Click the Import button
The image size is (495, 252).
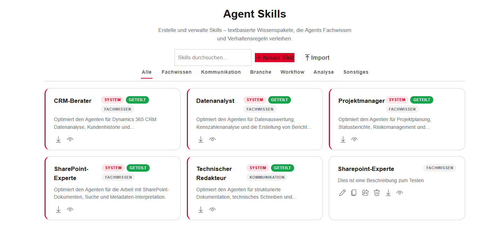(x=317, y=58)
